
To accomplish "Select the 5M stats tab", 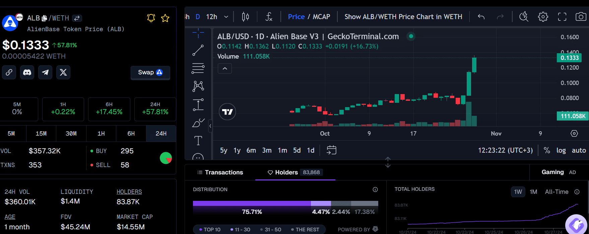I will point(11,134).
